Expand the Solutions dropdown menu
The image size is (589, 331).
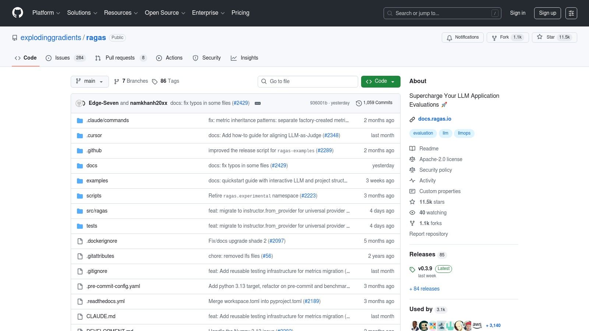pyautogui.click(x=82, y=13)
